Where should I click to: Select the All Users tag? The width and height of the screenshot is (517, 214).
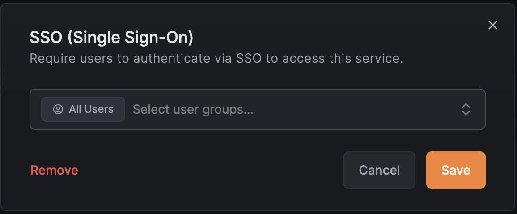tap(83, 109)
